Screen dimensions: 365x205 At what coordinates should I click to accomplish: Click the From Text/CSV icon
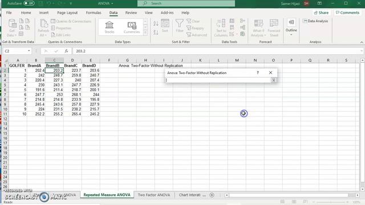[x=21, y=21]
